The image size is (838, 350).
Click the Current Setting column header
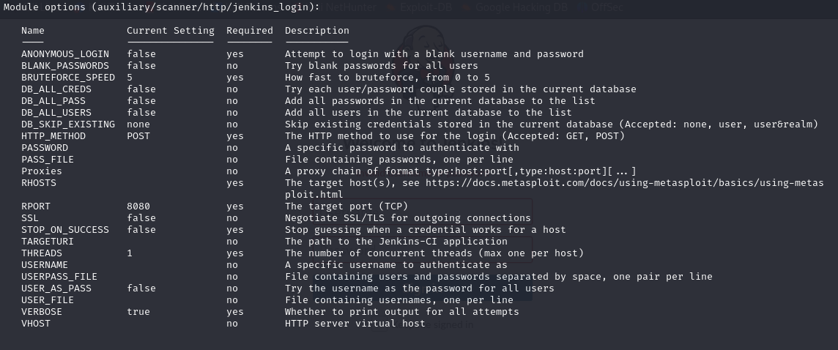170,31
